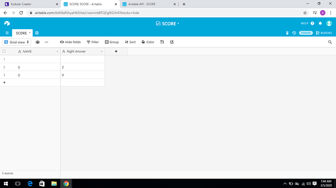Open the Color menu
The width and height of the screenshot is (336, 188).
coord(148,42)
